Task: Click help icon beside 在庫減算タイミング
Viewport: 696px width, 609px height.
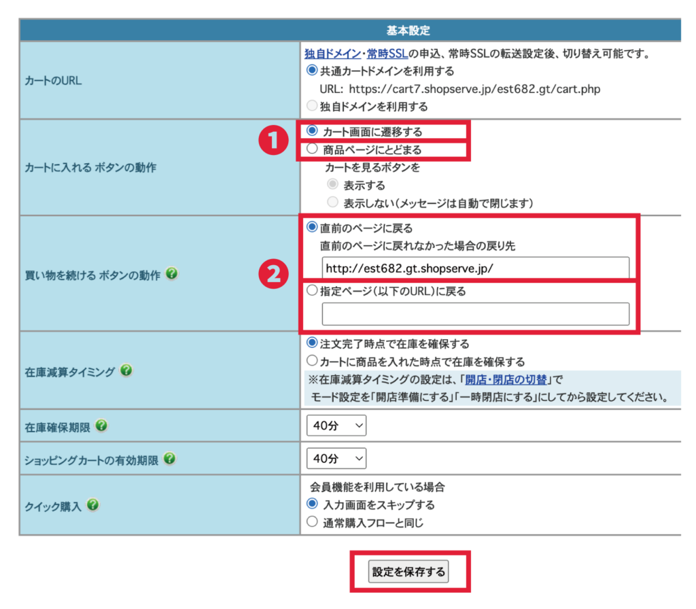Action: coord(126,370)
